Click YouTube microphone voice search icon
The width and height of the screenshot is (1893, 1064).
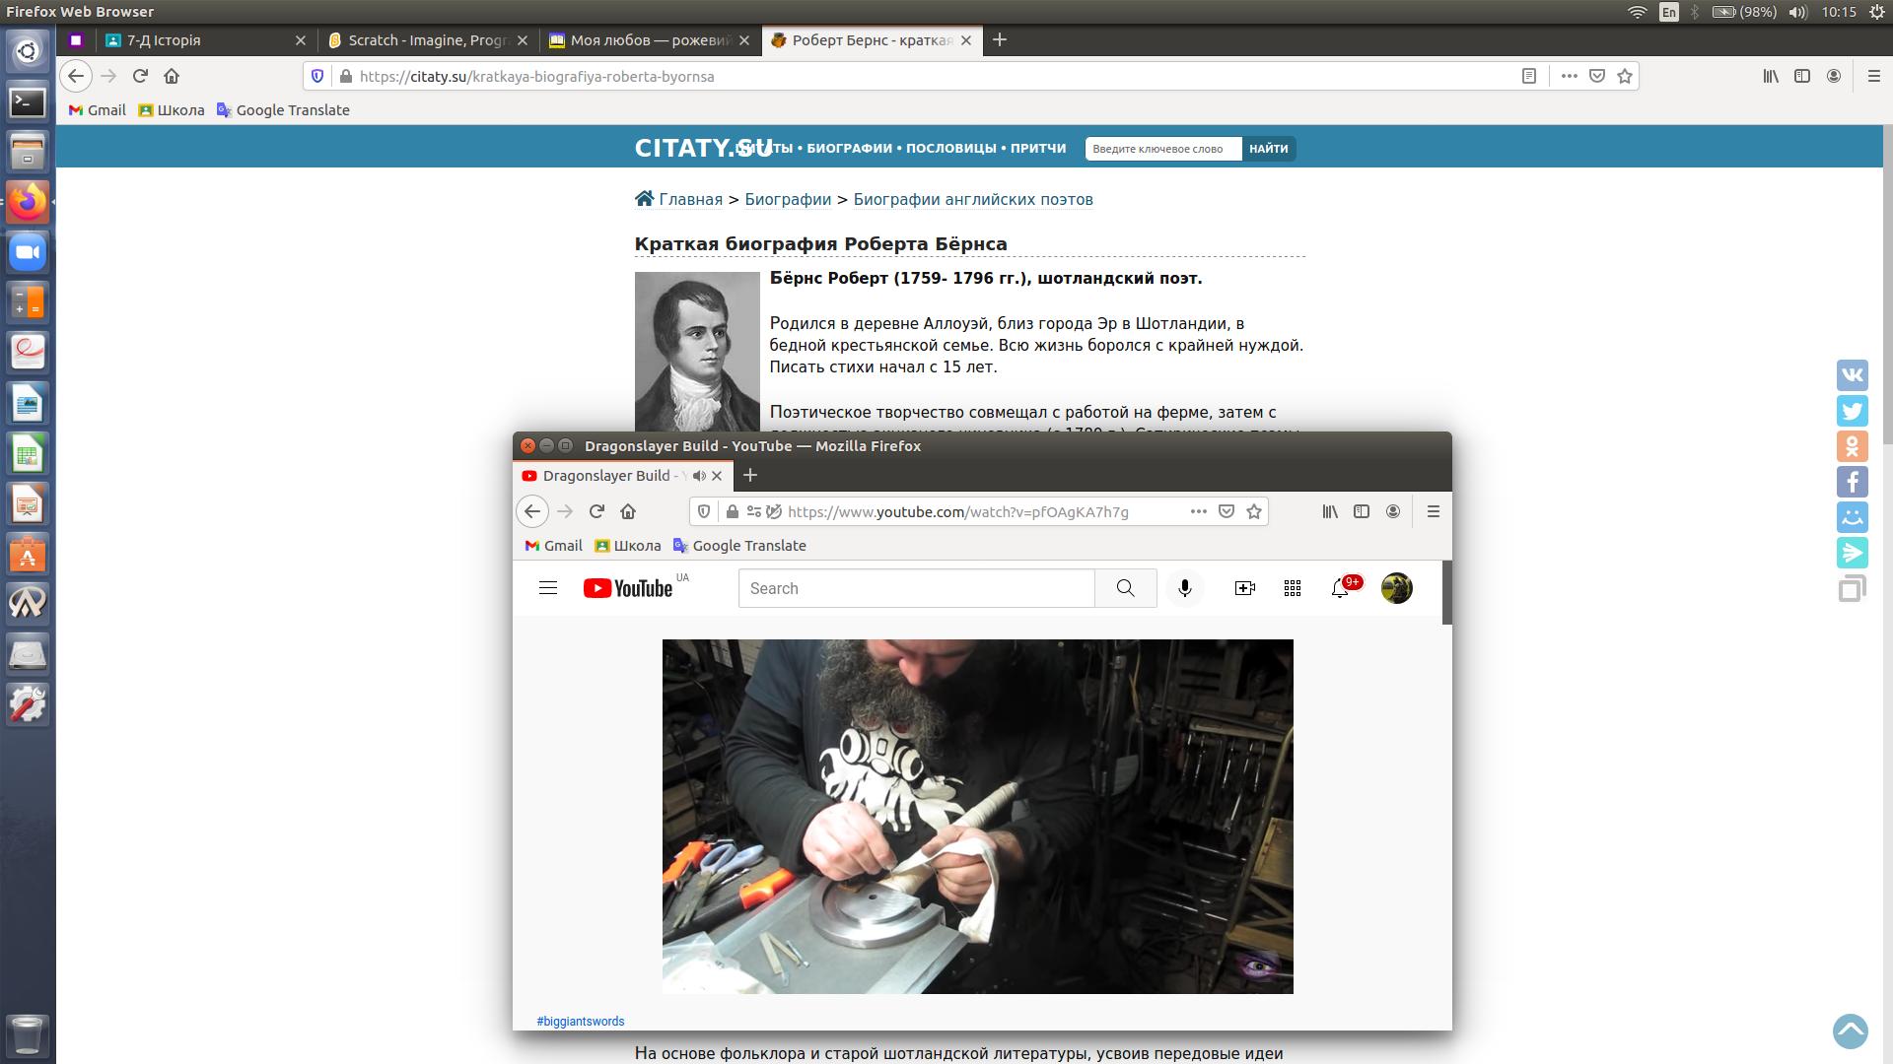coord(1184,588)
